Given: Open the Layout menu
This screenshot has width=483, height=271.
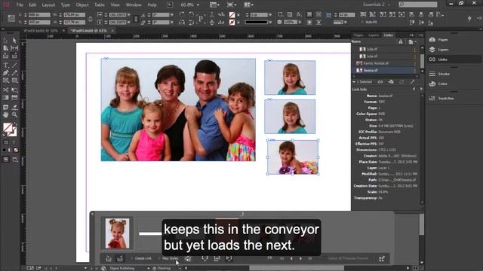Looking at the screenshot, I should click(48, 5).
